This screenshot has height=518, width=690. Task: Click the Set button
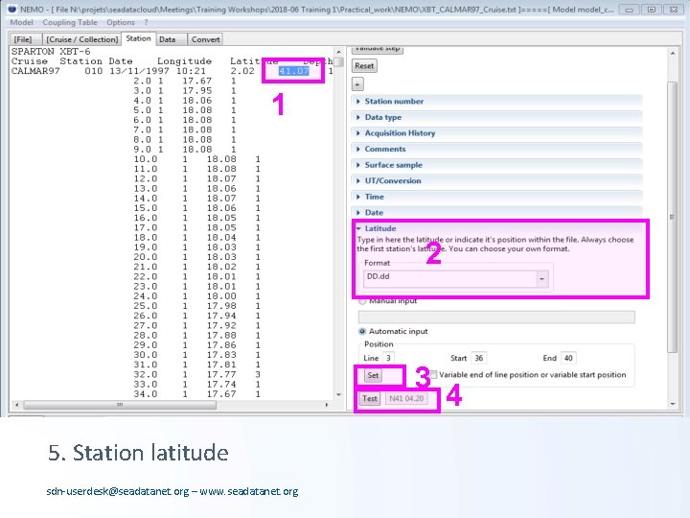373,375
